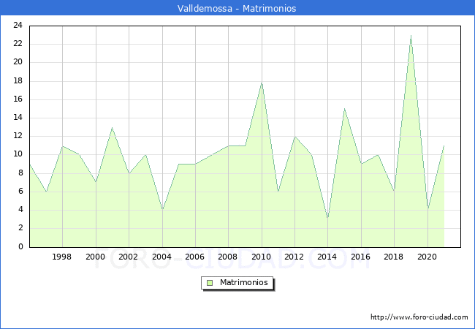Click the y-axis value 10
The height and width of the screenshot is (329, 475).
pyautogui.click(x=18, y=154)
